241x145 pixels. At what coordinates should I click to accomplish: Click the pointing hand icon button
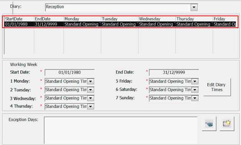click(209, 124)
